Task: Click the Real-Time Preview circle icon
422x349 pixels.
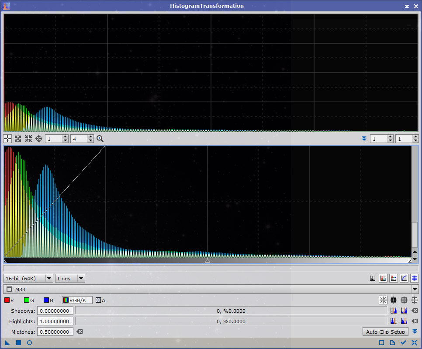Action: [29, 343]
